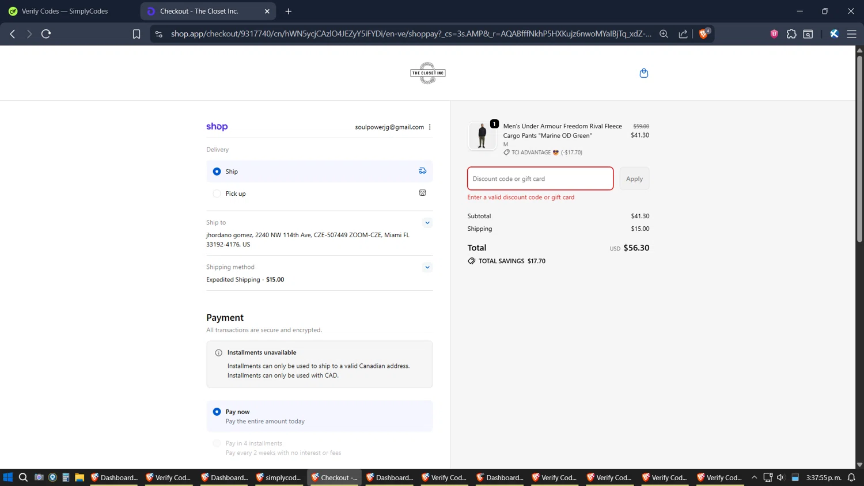Open the Calculator from the taskbar
Image resolution: width=864 pixels, height=486 pixels.
(x=66, y=477)
